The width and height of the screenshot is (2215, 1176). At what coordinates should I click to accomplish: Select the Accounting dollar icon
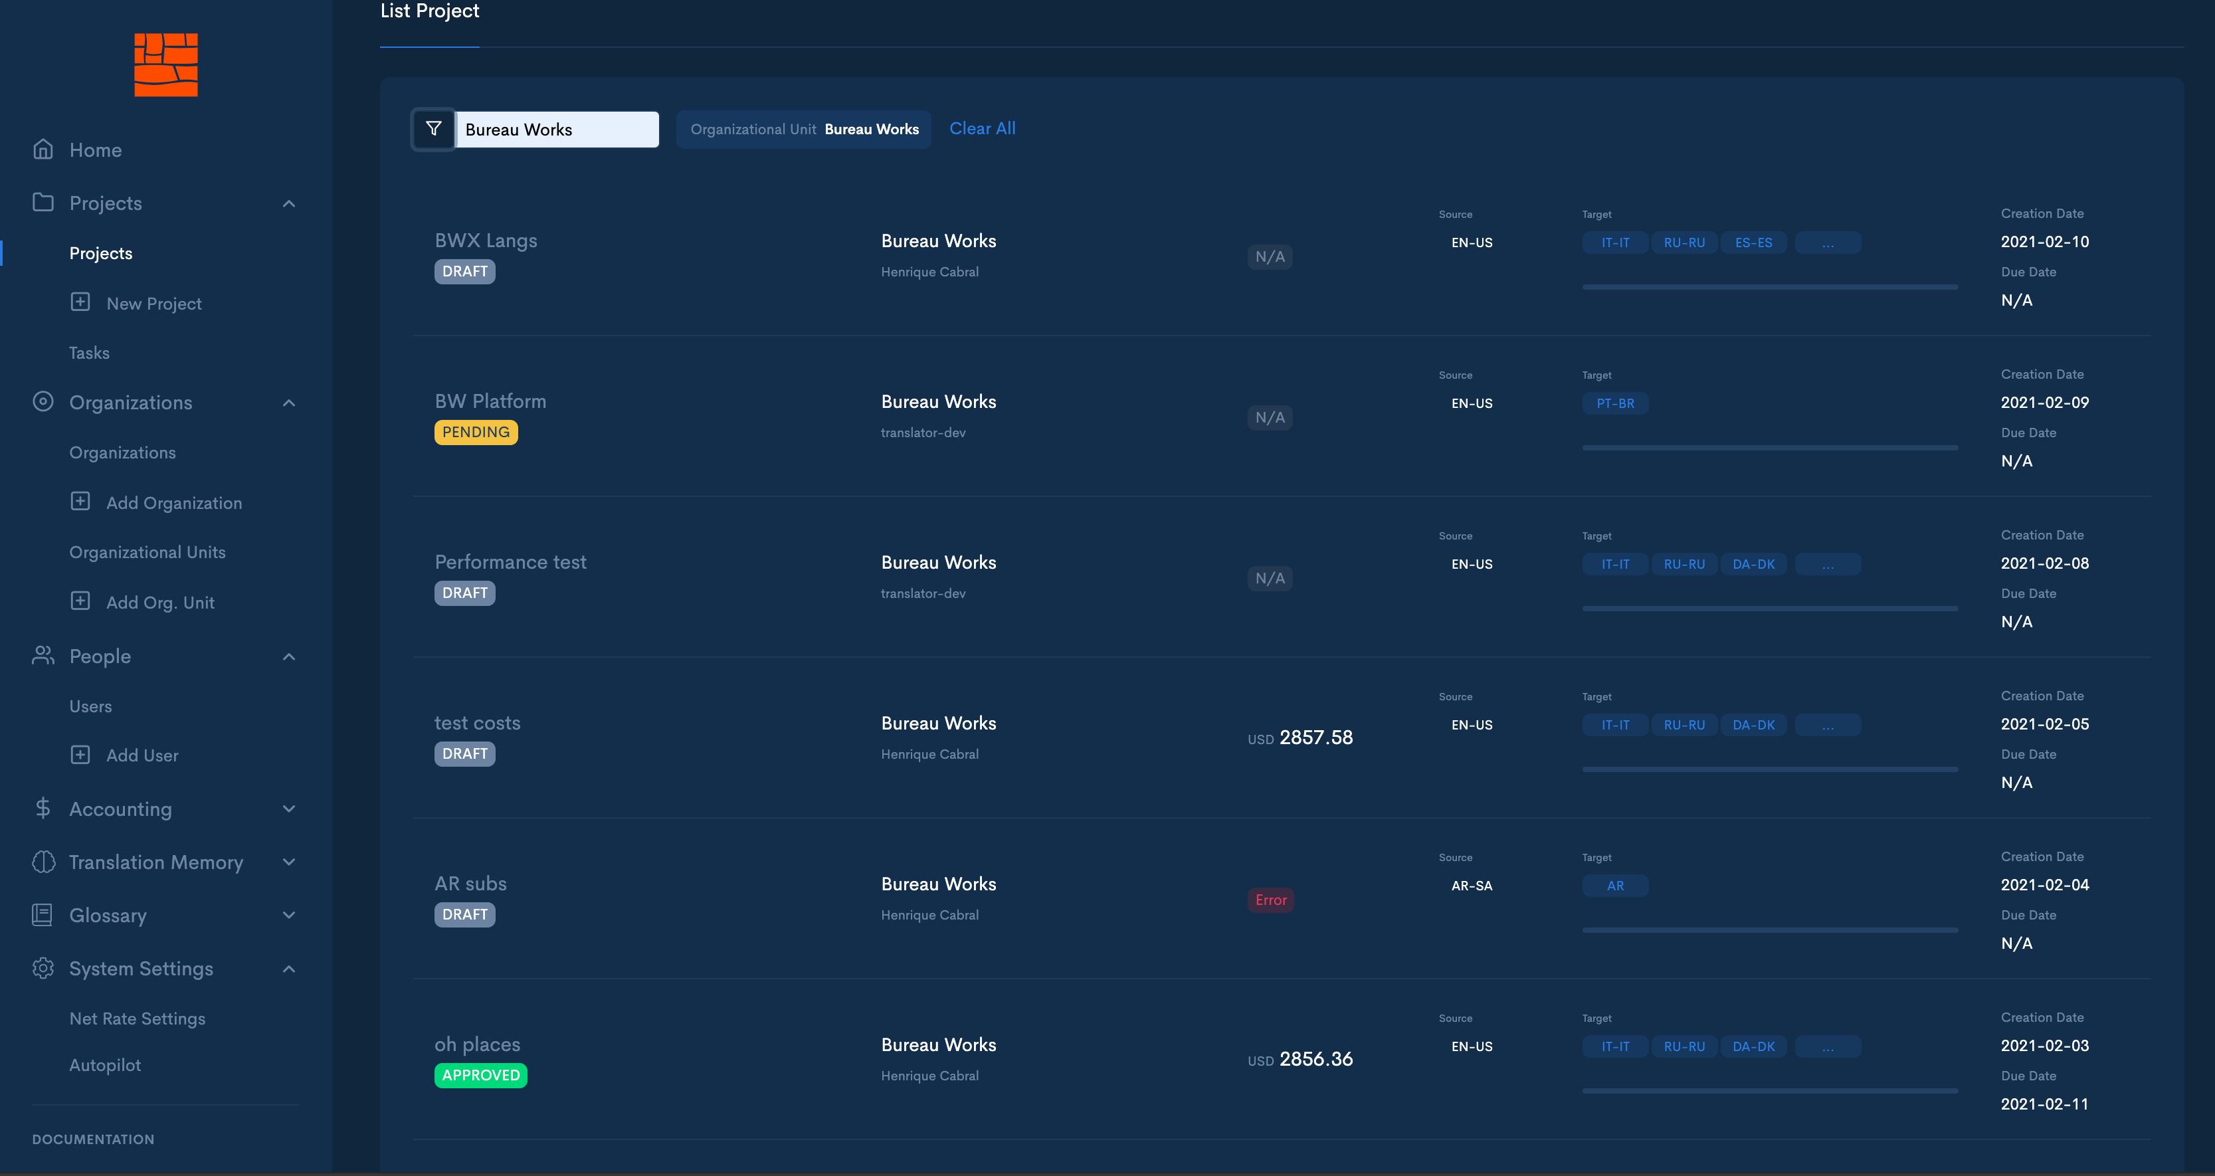43,808
